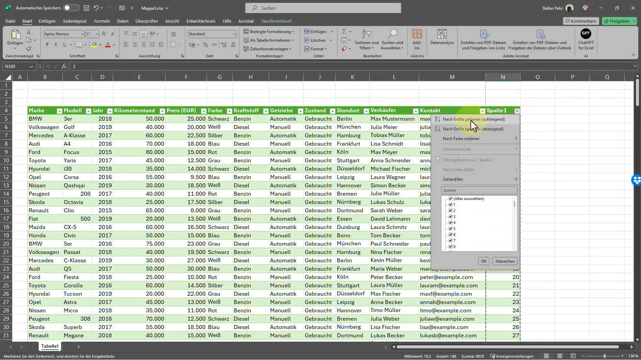Open the Kraftstoff column filter dropdown
Image resolution: width=641 pixels, height=360 pixels.
pyautogui.click(x=266, y=111)
